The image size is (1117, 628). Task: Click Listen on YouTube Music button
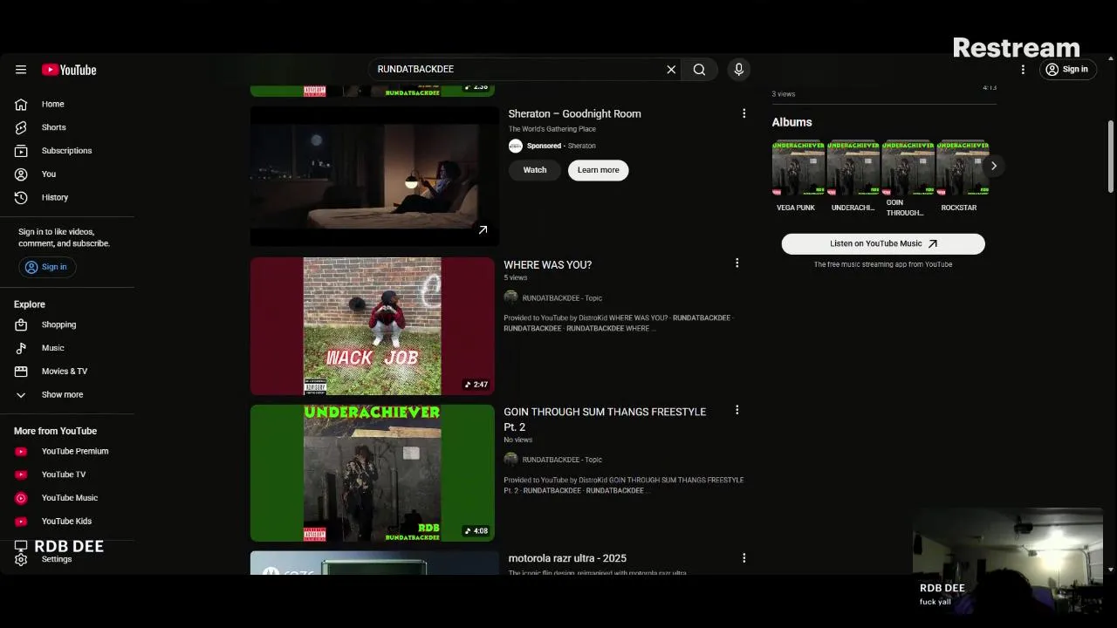883,244
